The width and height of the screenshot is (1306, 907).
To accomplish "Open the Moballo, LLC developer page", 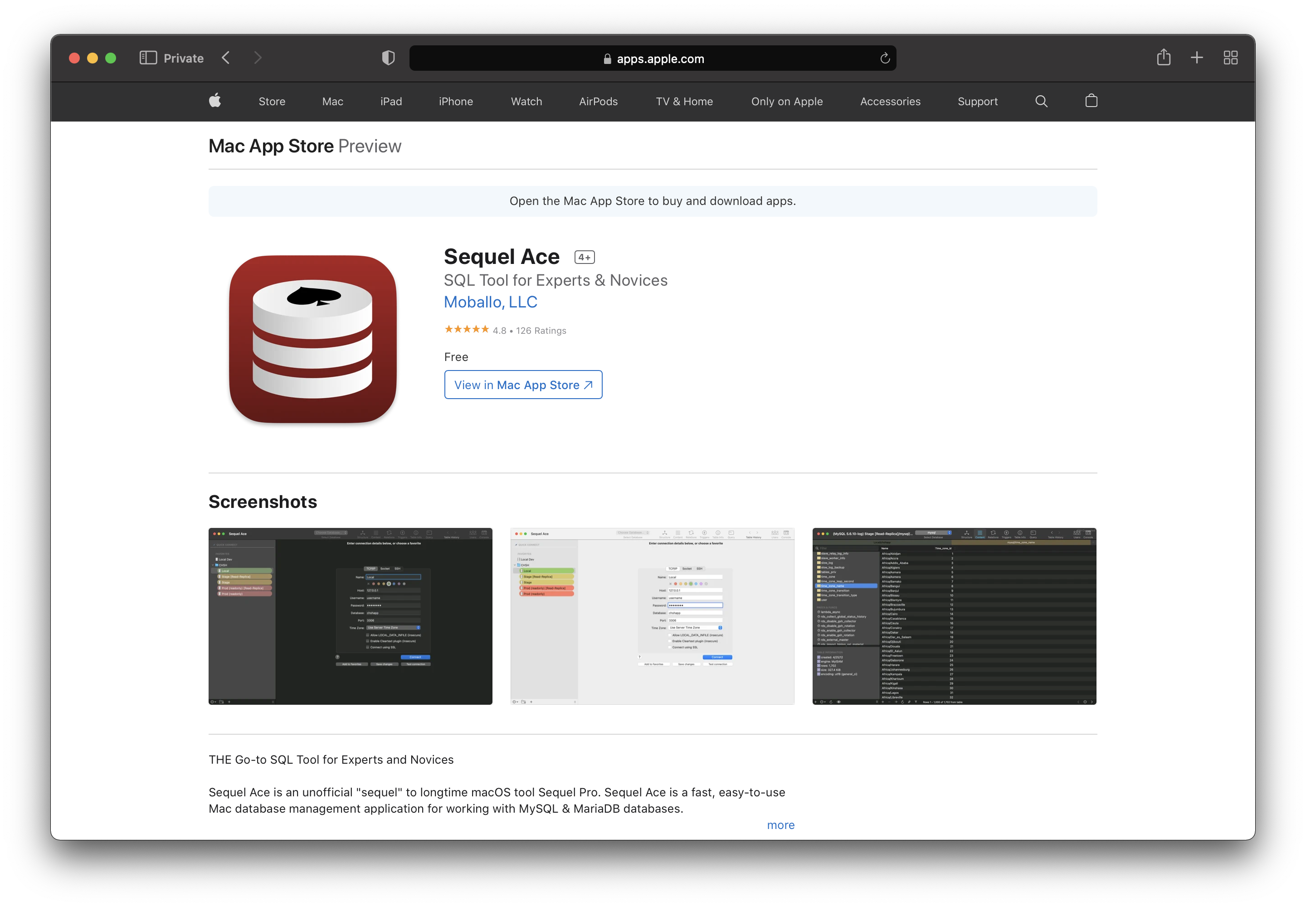I will (x=491, y=302).
